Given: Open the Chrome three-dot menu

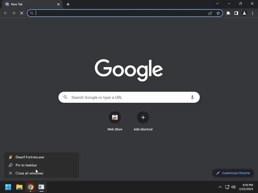Looking at the screenshot, I should [252, 13].
